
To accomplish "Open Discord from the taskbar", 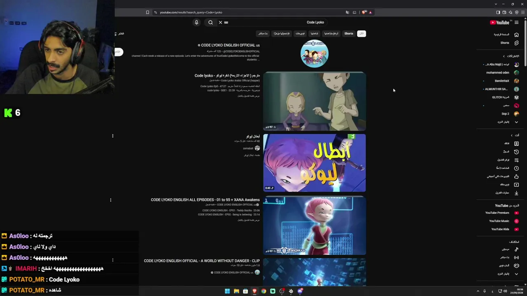I will tap(300, 291).
